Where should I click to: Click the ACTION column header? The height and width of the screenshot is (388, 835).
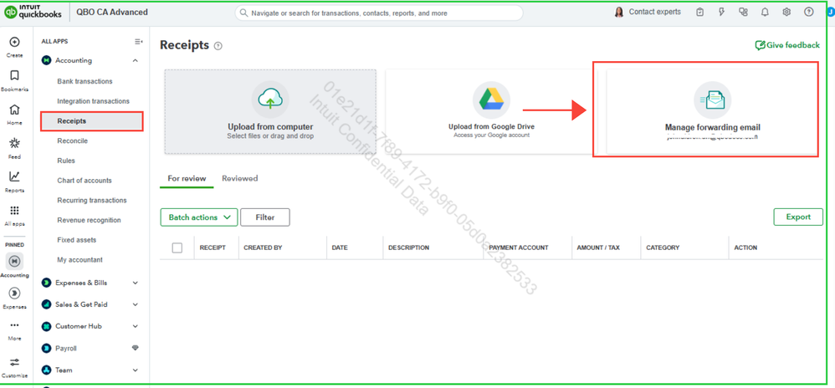click(x=745, y=248)
